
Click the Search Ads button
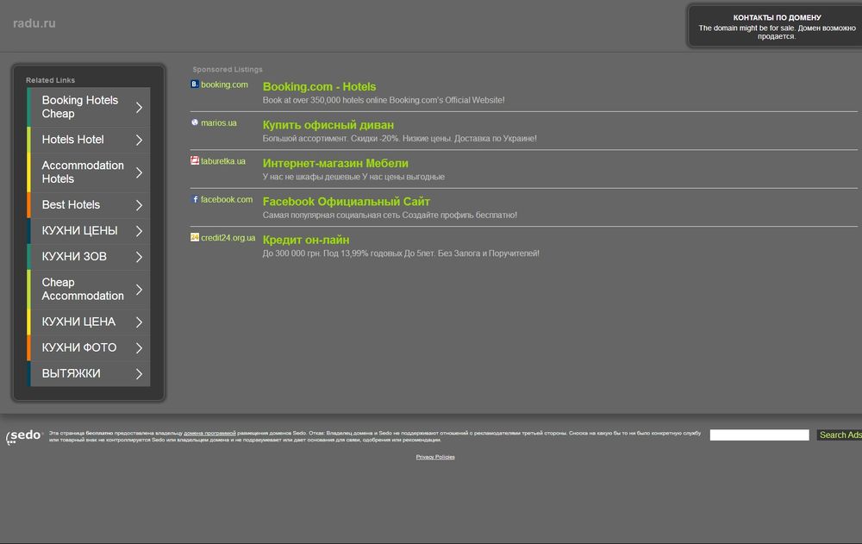(x=840, y=435)
